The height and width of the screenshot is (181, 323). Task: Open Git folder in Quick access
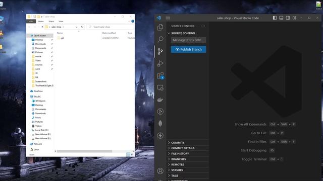click(36, 77)
